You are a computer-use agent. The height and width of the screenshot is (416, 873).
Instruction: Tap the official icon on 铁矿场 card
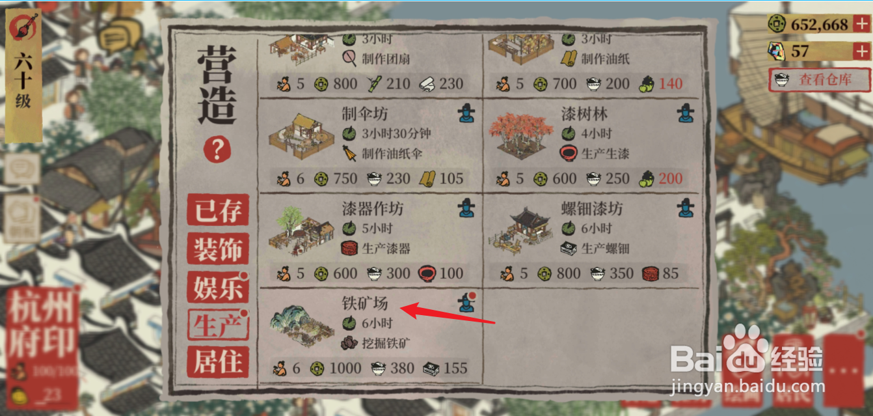click(x=466, y=302)
